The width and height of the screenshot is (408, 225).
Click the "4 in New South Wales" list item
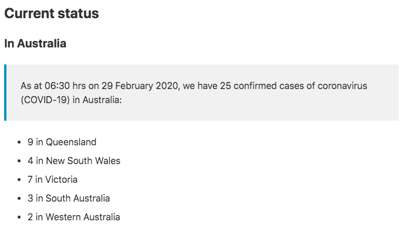(x=74, y=161)
